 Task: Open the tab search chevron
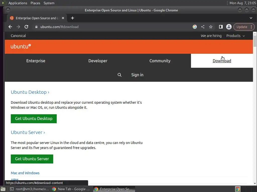(251, 18)
